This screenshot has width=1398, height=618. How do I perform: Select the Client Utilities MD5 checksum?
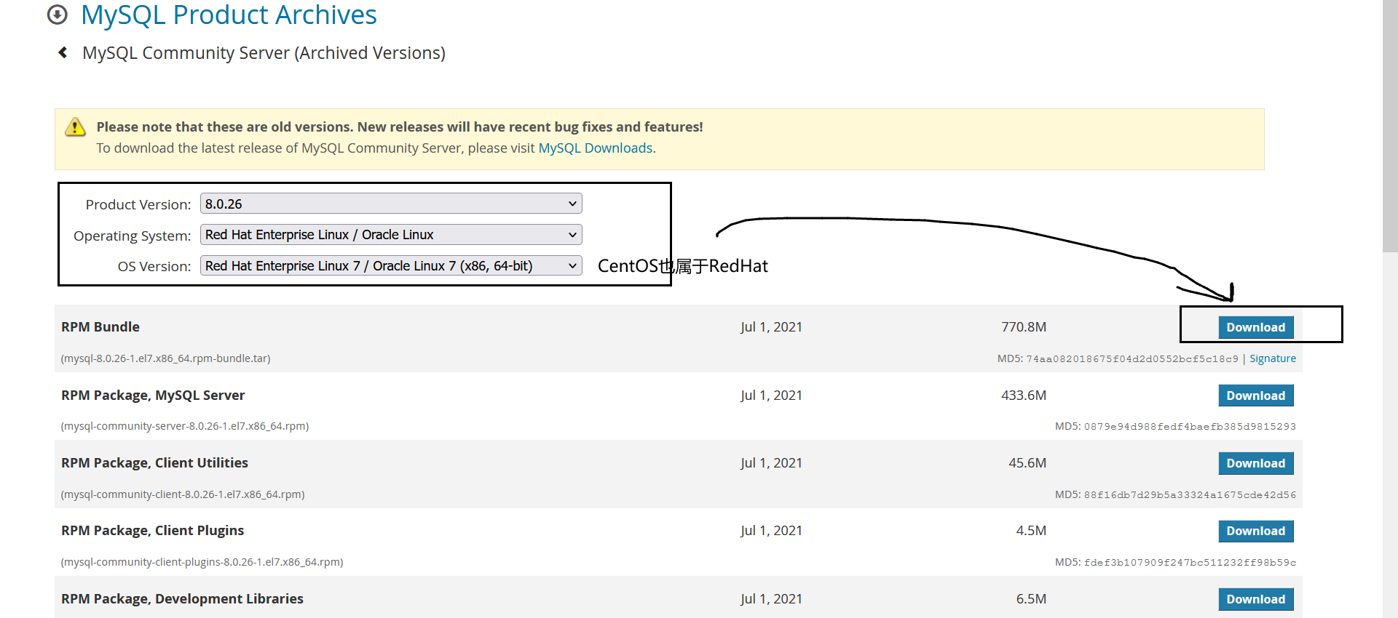tap(1190, 494)
